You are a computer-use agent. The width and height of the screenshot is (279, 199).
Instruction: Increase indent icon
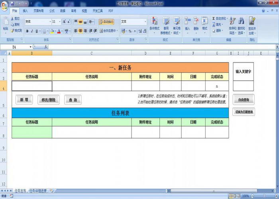(95, 31)
